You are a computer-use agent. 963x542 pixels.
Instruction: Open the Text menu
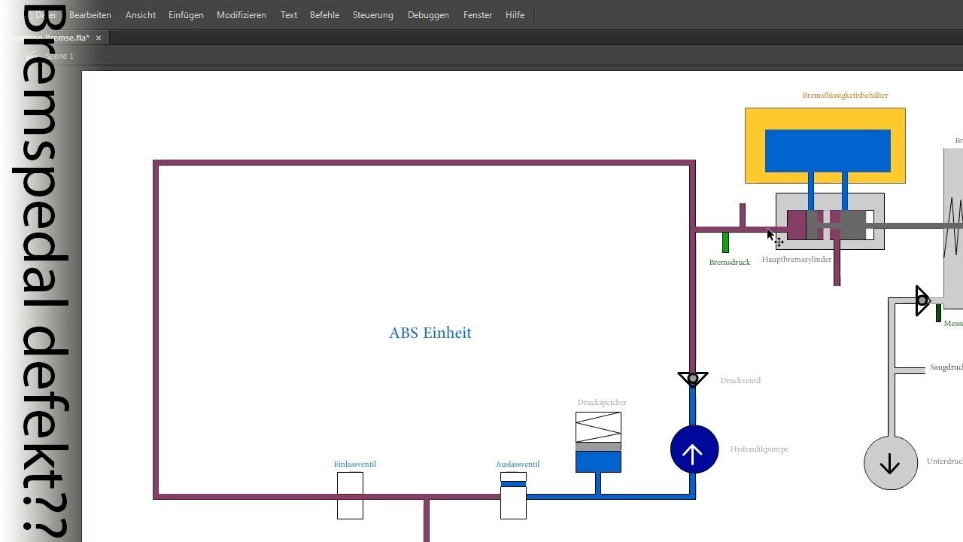coord(289,15)
